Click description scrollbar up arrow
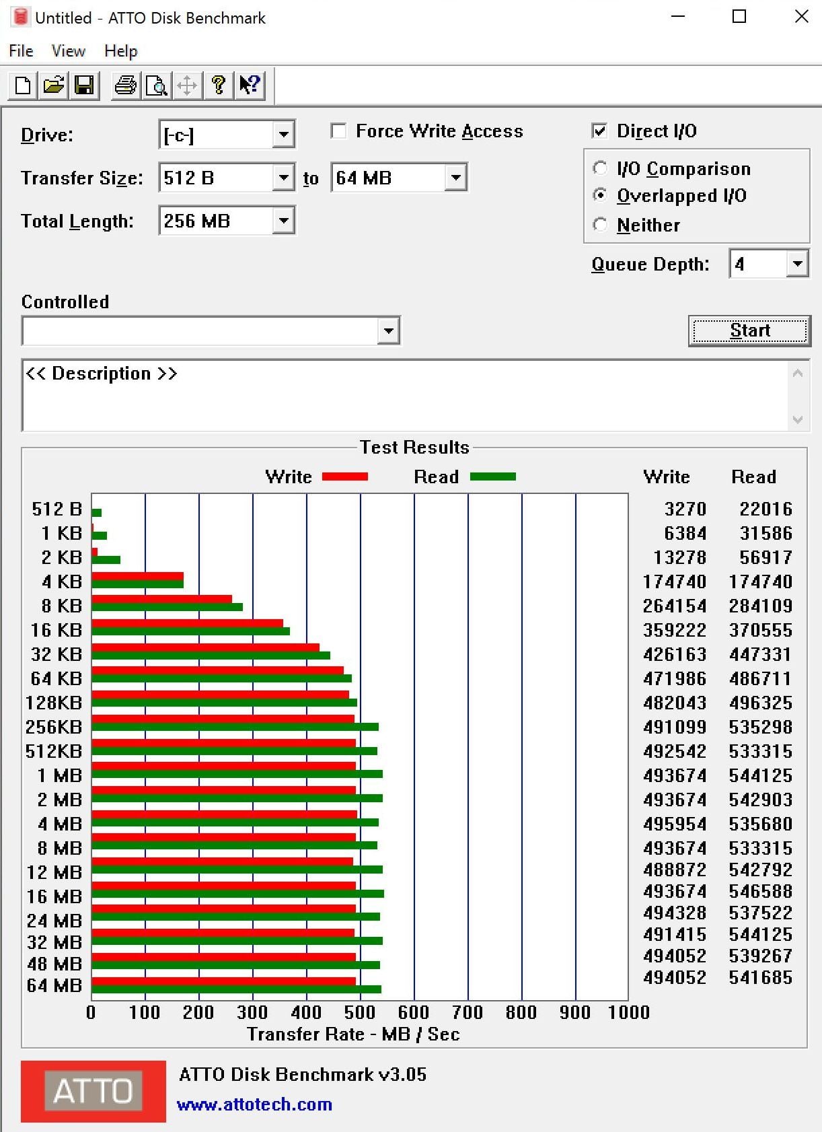The height and width of the screenshot is (1132, 822). [798, 373]
